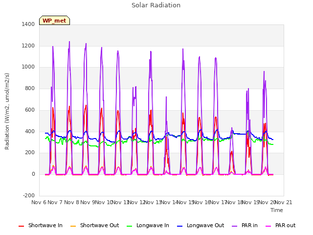Image resolution: width=313 pixels, height=235 pixels.
Task: Click blue Longwave Out legend swatch
Action: pos(179,226)
